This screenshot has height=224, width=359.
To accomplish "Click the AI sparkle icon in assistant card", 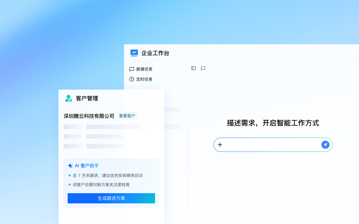I will click(x=70, y=165).
